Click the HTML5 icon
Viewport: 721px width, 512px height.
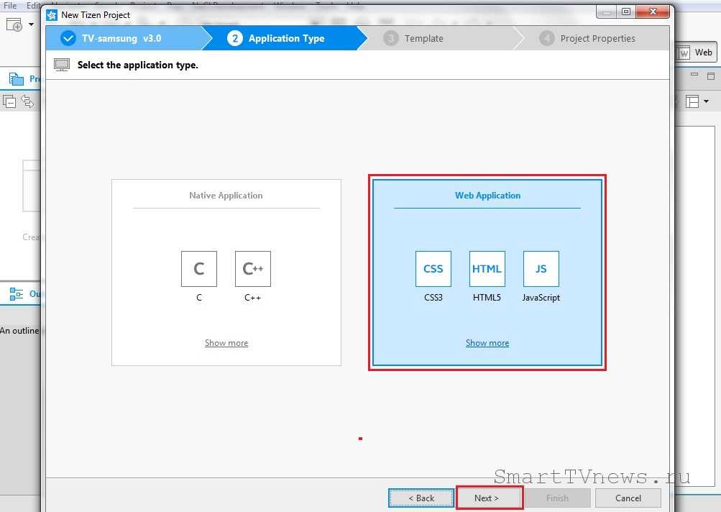(487, 269)
